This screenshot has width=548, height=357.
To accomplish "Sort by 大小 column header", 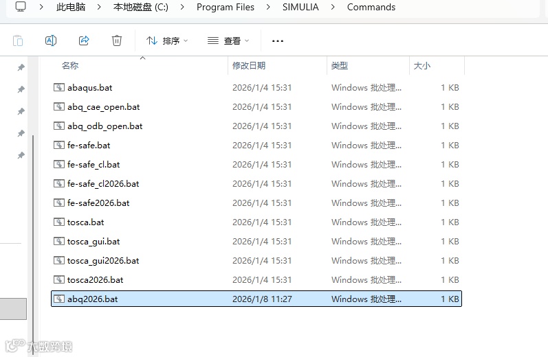I will 422,66.
